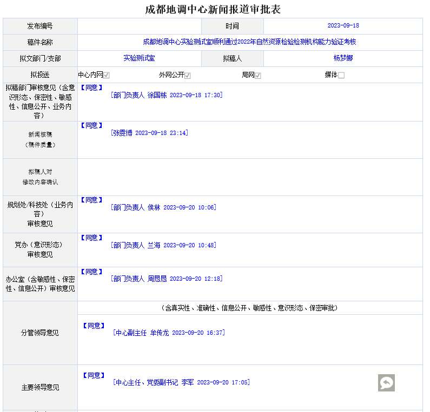Click the empty 发布编号 field
This screenshot has width=430, height=412.
pos(139,26)
